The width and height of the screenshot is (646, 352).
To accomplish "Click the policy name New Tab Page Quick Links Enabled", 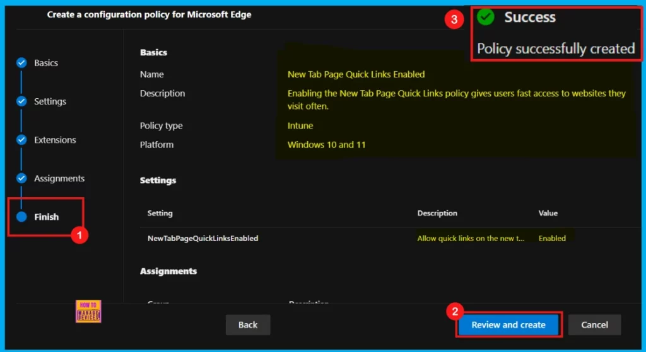I will click(356, 74).
